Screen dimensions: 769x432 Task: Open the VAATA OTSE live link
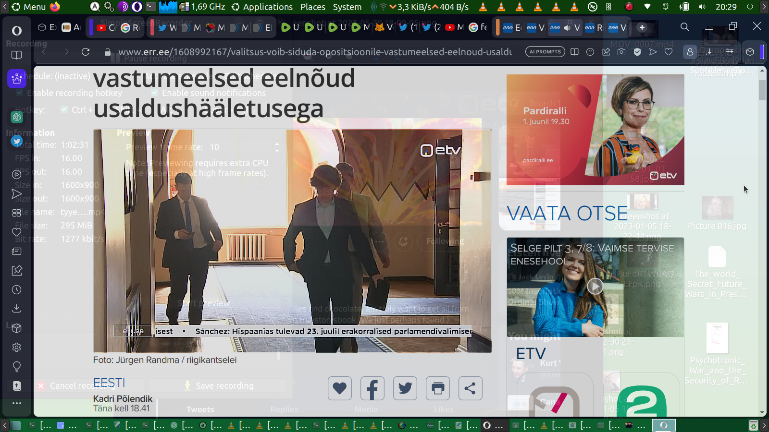click(567, 214)
